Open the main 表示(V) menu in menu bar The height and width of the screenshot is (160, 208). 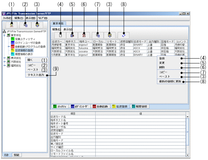coord(30,18)
